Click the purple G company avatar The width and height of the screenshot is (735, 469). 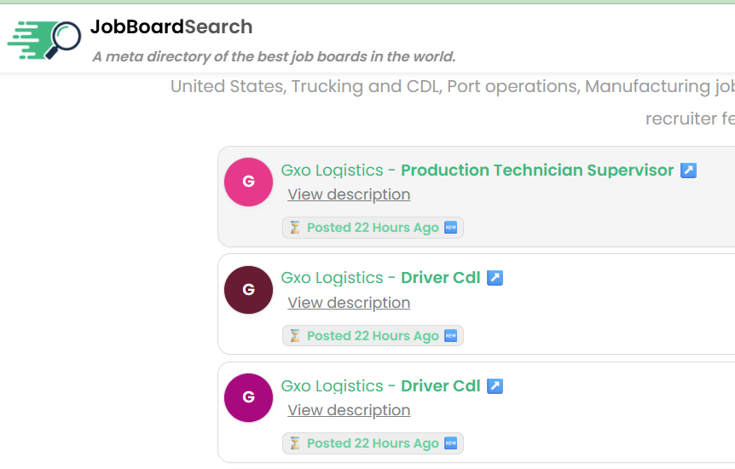[x=248, y=397]
